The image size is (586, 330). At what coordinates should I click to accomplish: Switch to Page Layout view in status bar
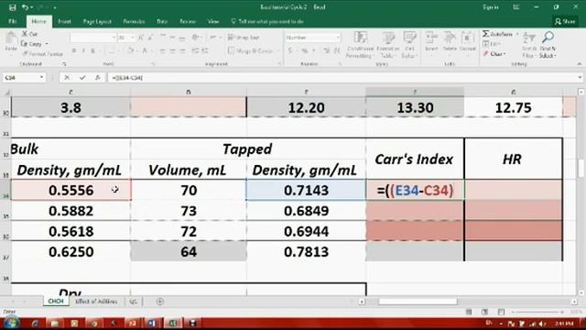click(x=485, y=312)
